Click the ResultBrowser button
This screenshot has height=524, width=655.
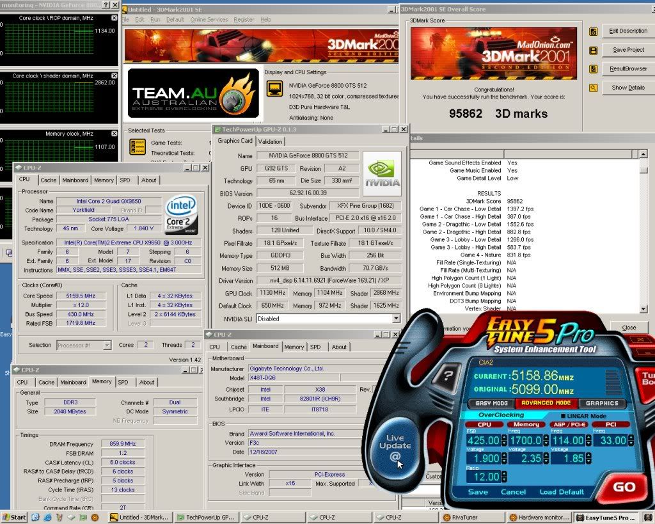click(628, 68)
